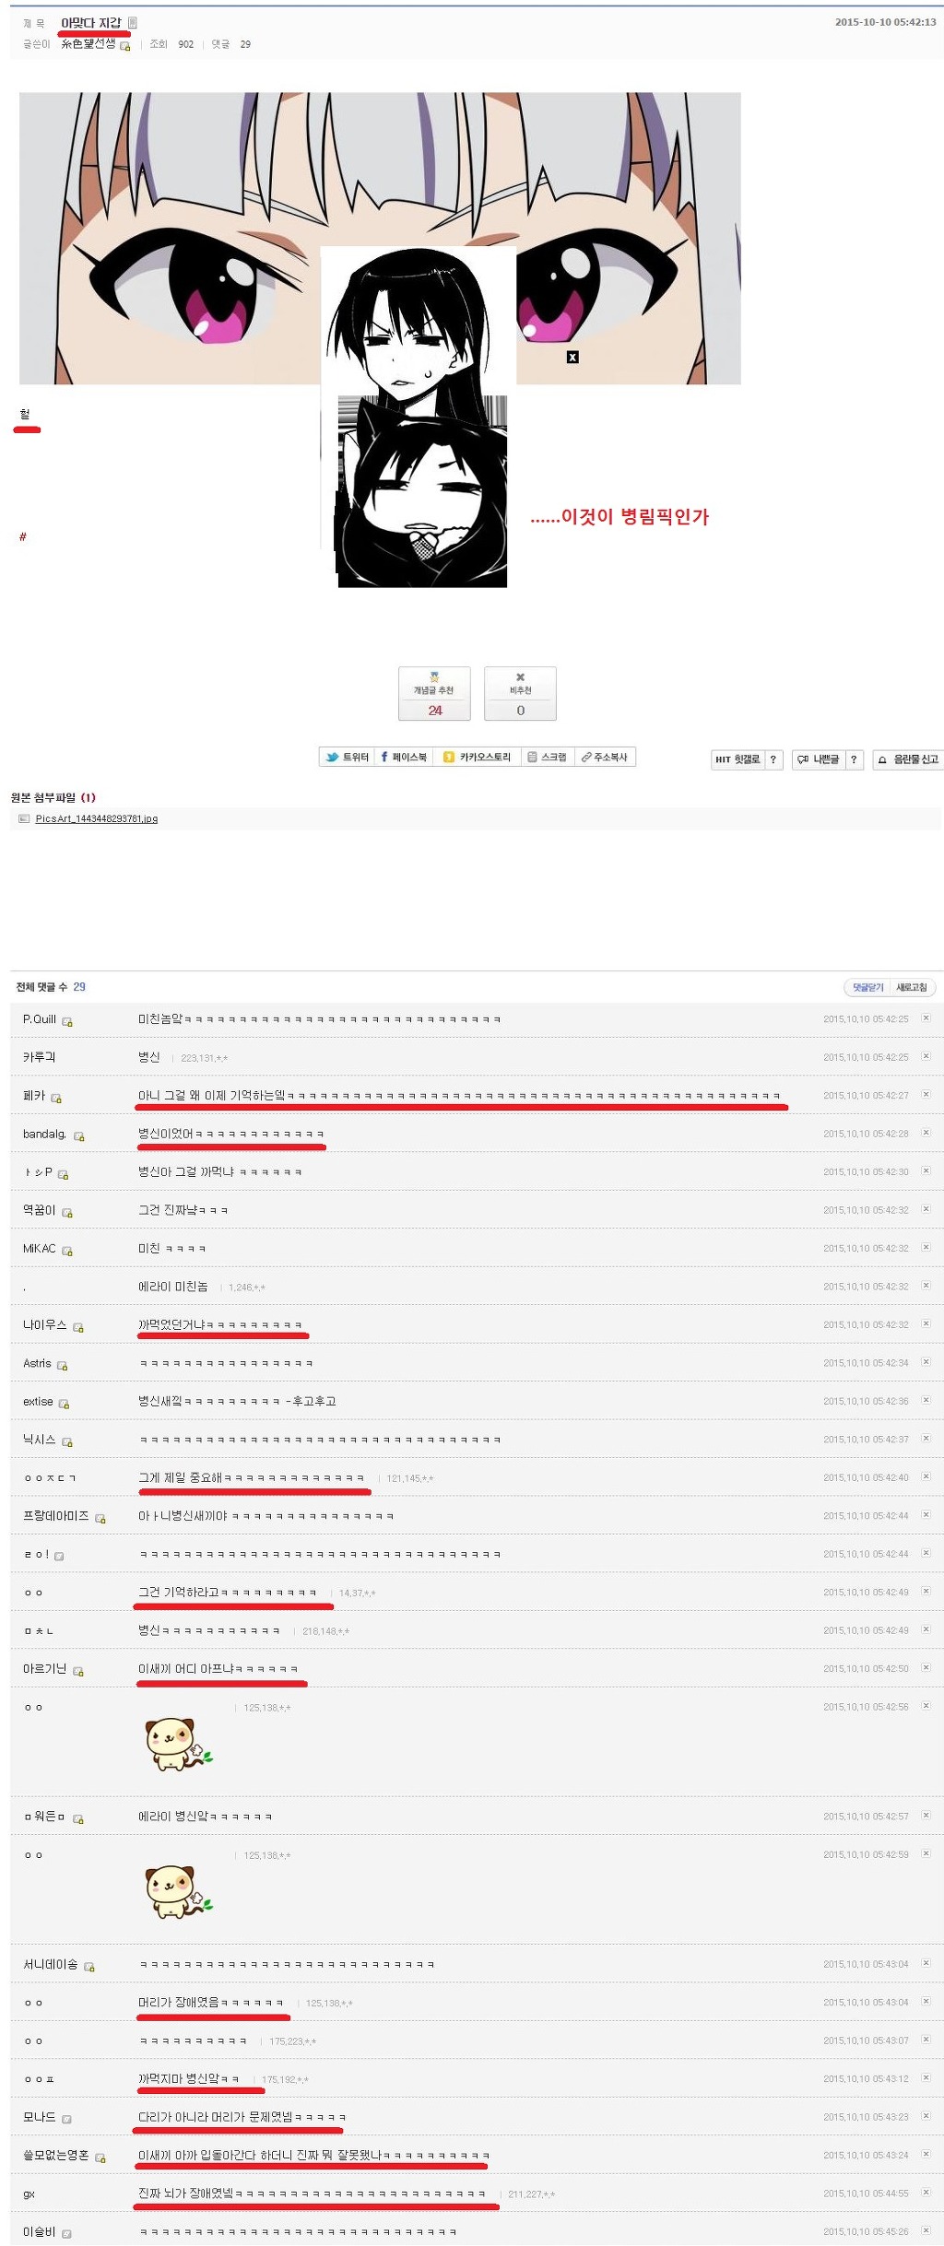Open 서니데이송's gallog icon
This screenshot has height=2246, width=944.
click(x=89, y=1967)
